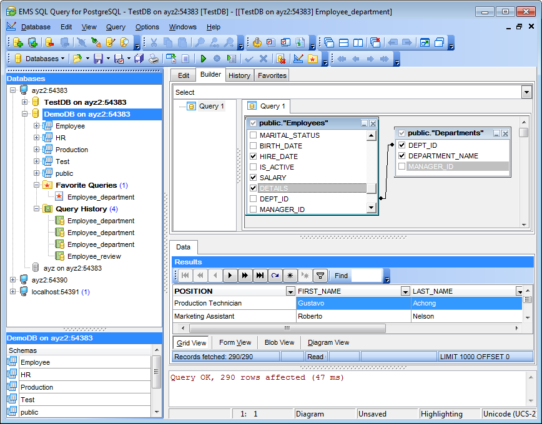Click the results grid horizontal scrollbar
542x424 pixels.
tap(287, 328)
